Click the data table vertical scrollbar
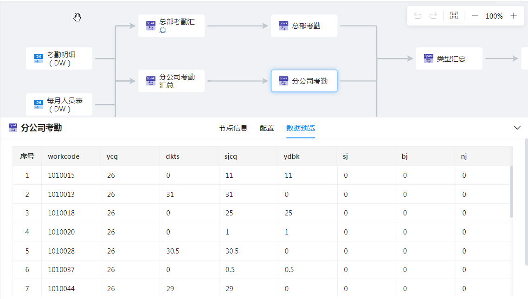Image resolution: width=528 pixels, height=299 pixels. pyautogui.click(x=511, y=191)
